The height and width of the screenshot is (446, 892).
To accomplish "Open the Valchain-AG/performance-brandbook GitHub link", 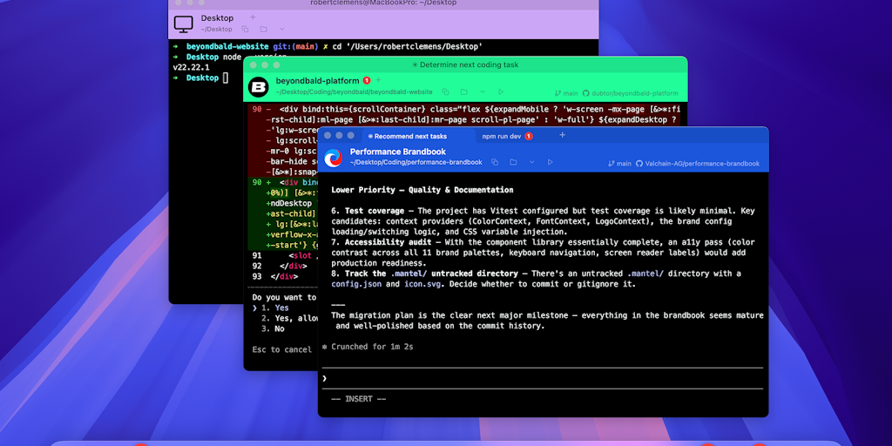I will pyautogui.click(x=698, y=163).
